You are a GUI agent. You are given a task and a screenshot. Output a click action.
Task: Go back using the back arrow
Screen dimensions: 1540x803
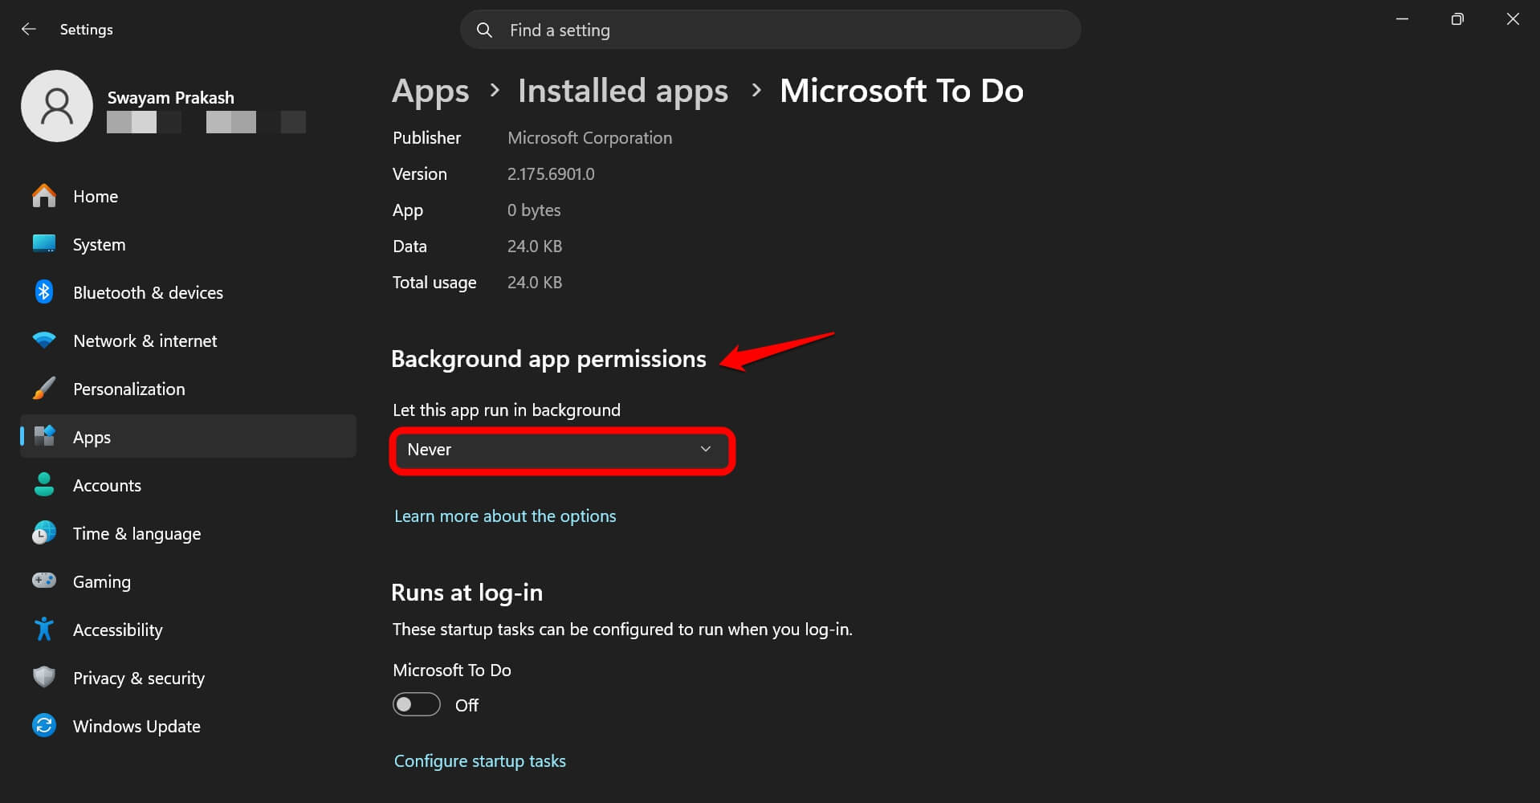pos(29,29)
